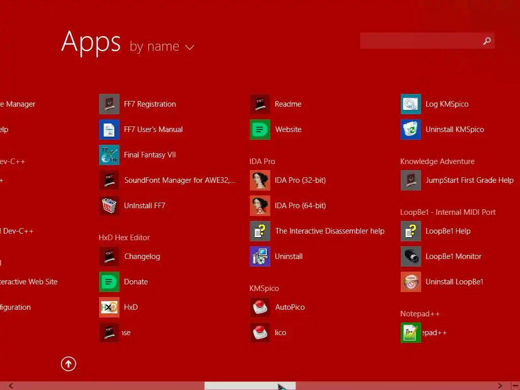Screen dimensions: 520x390
Task: Open the Log KMSpico icon
Action: 411,104
